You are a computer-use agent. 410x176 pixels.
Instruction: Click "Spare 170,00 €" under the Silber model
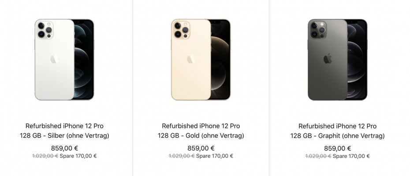pyautogui.click(x=78, y=156)
